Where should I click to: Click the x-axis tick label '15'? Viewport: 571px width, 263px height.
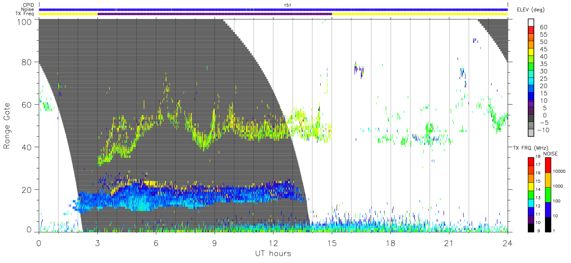pos(332,243)
